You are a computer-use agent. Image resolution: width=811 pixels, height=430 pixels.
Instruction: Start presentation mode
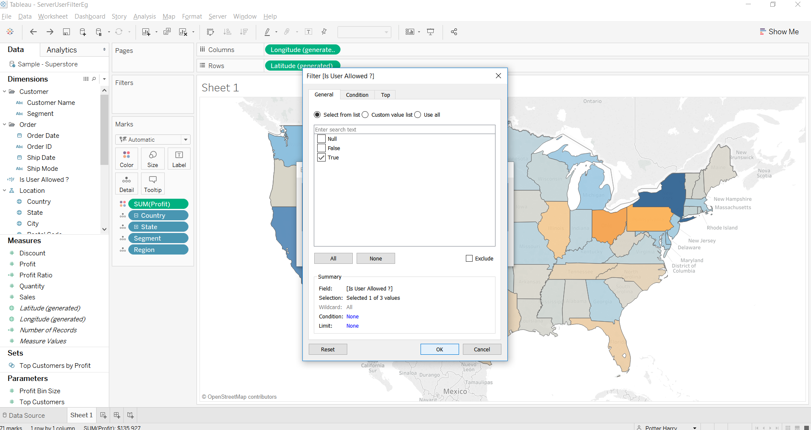pyautogui.click(x=431, y=32)
